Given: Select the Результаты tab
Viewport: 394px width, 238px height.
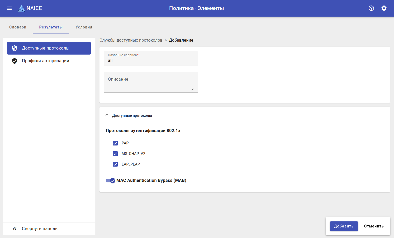Looking at the screenshot, I should point(51,27).
